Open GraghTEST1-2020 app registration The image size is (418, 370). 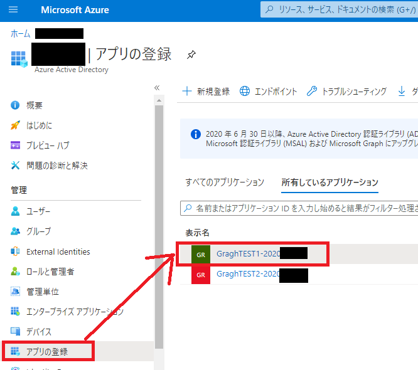pyautogui.click(x=248, y=253)
